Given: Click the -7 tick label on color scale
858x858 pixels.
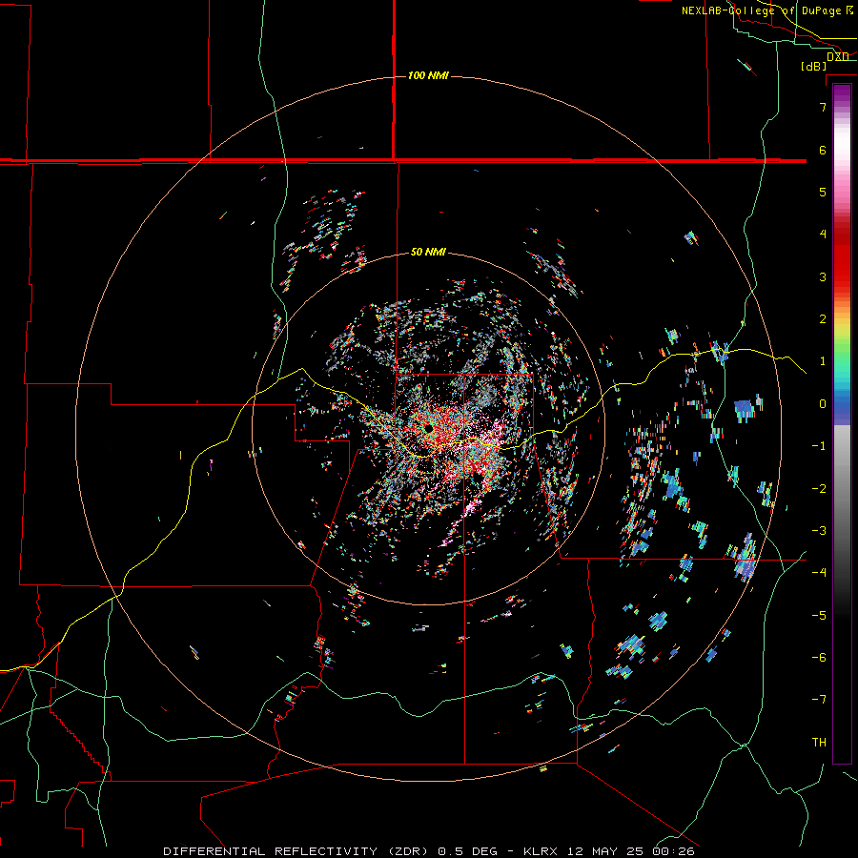Looking at the screenshot, I should click(x=819, y=700).
